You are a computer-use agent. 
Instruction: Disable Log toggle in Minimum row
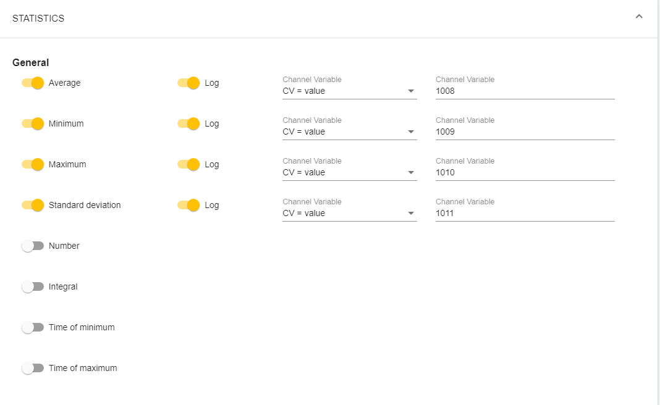point(188,123)
